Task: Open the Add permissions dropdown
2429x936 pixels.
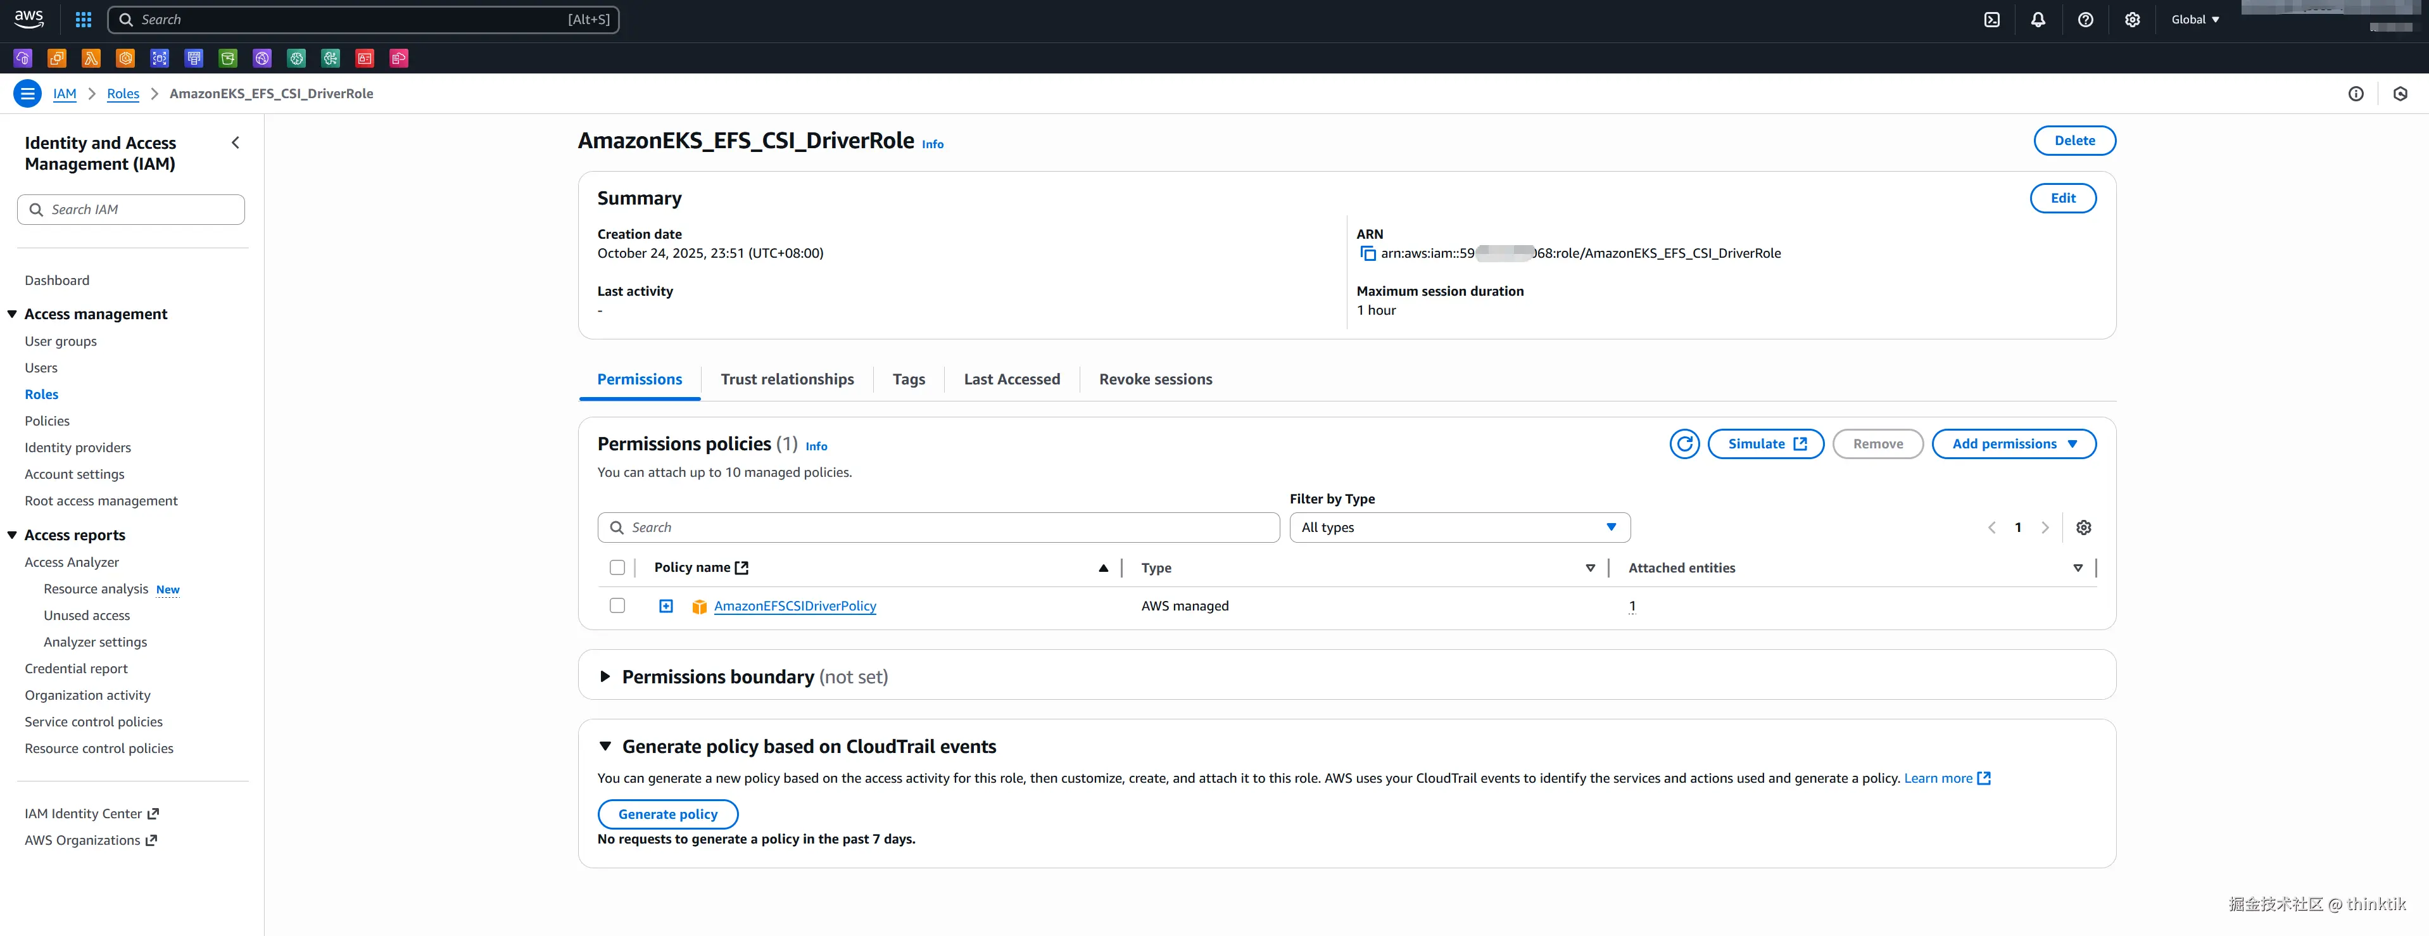Action: pos(2013,444)
